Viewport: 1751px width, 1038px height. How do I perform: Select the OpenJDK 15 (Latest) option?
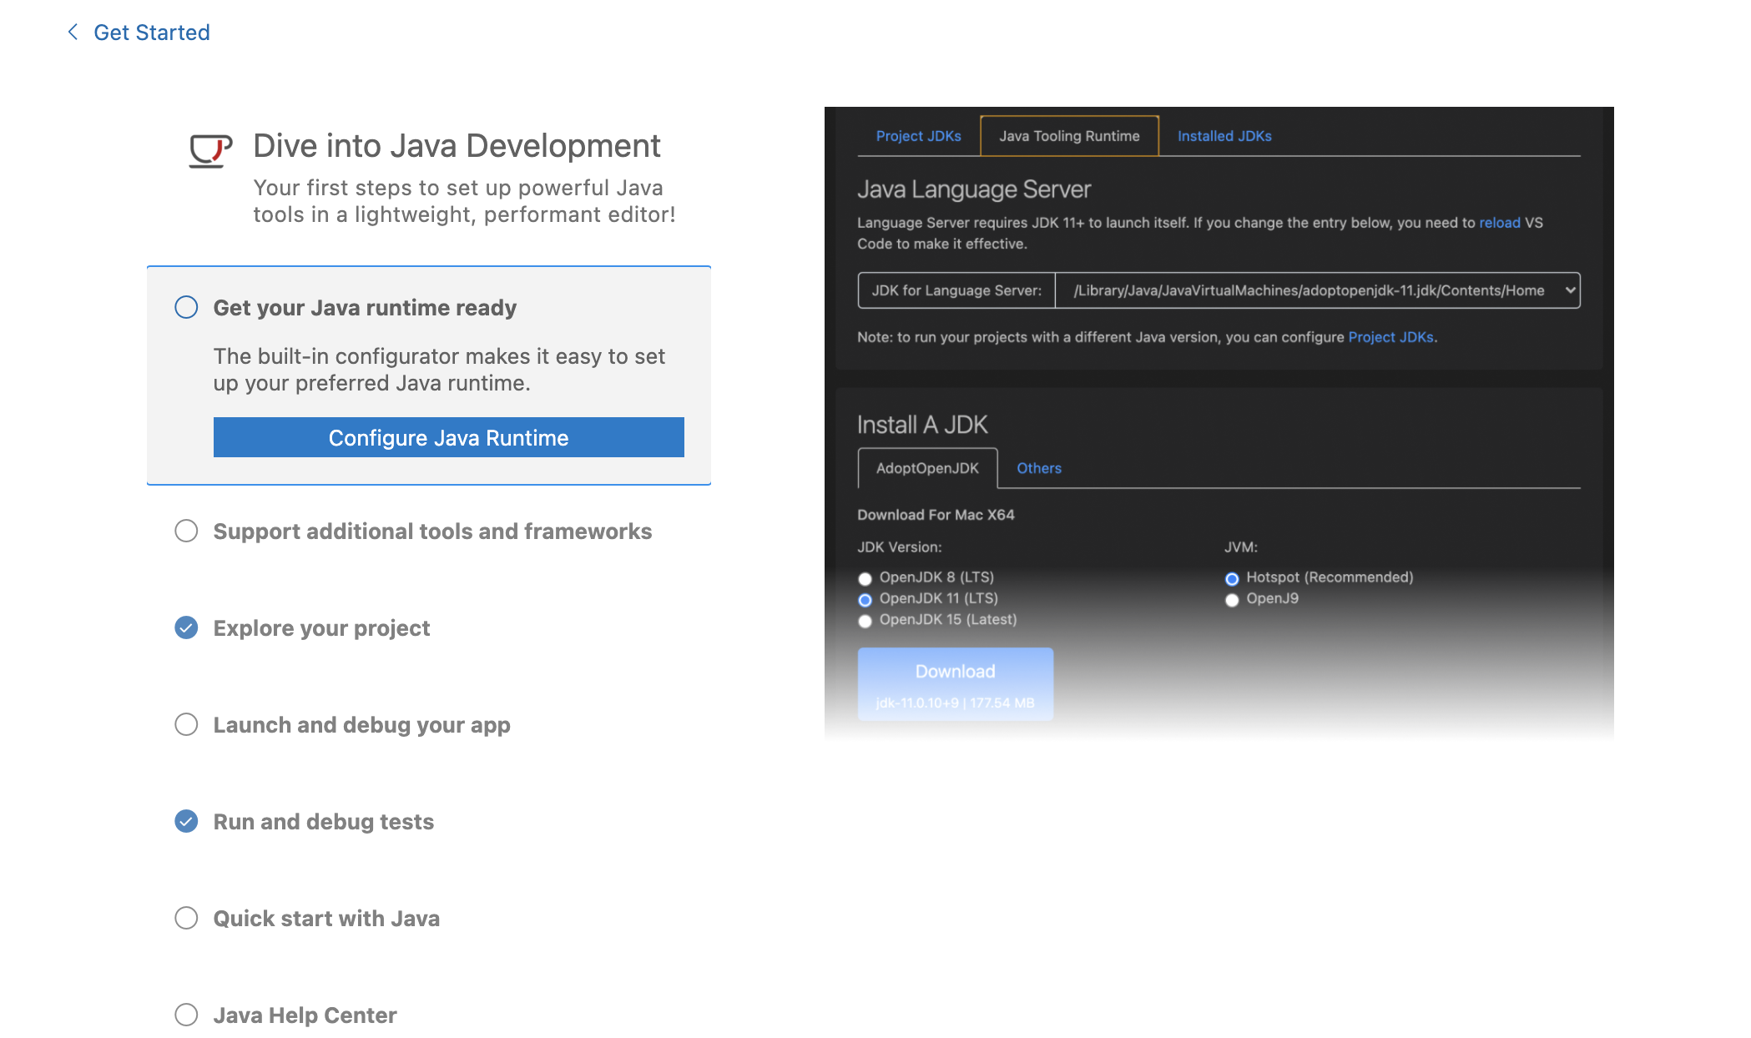tap(865, 621)
